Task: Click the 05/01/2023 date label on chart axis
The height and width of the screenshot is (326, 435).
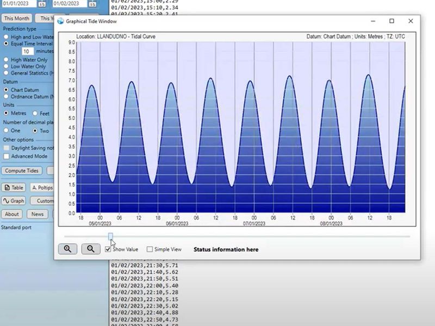Action: [100, 223]
